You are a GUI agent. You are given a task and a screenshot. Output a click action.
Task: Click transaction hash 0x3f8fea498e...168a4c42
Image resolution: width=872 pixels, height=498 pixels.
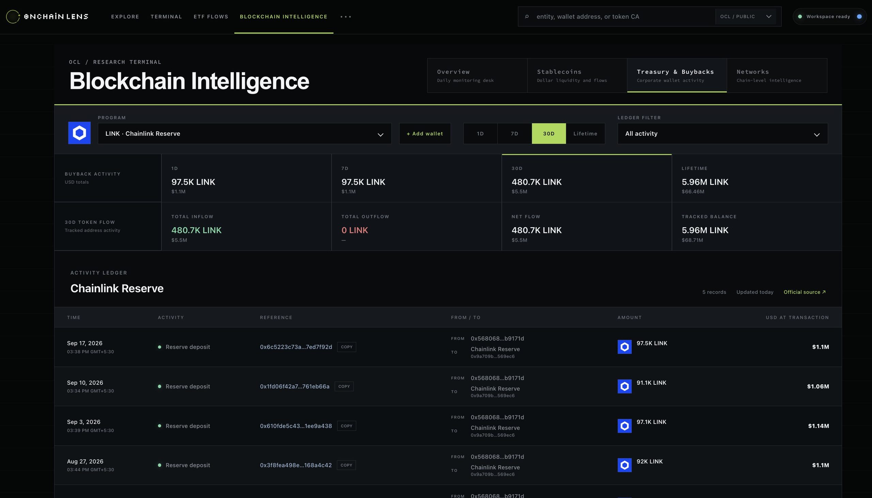(x=296, y=465)
